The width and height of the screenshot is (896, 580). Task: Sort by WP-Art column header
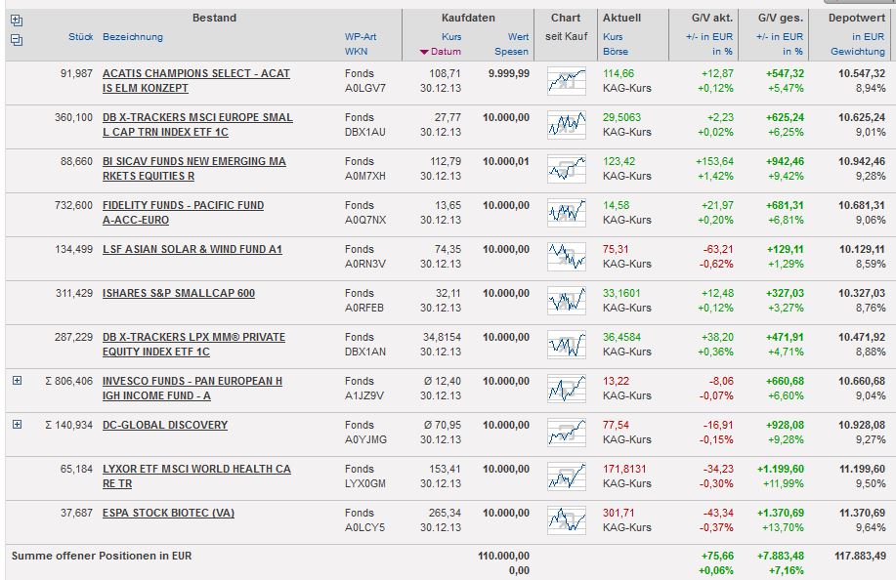(x=360, y=37)
